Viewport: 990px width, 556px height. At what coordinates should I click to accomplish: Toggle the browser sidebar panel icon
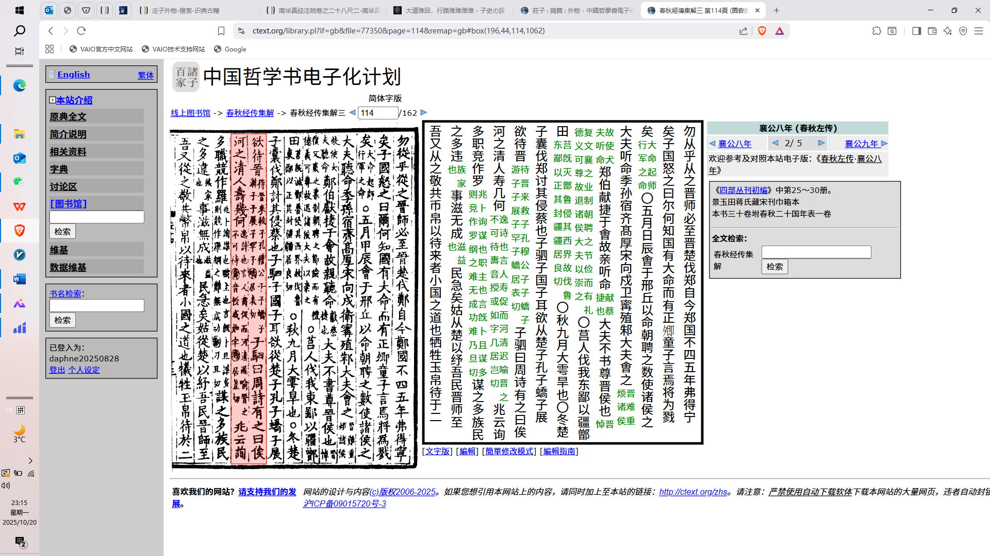[916, 31]
